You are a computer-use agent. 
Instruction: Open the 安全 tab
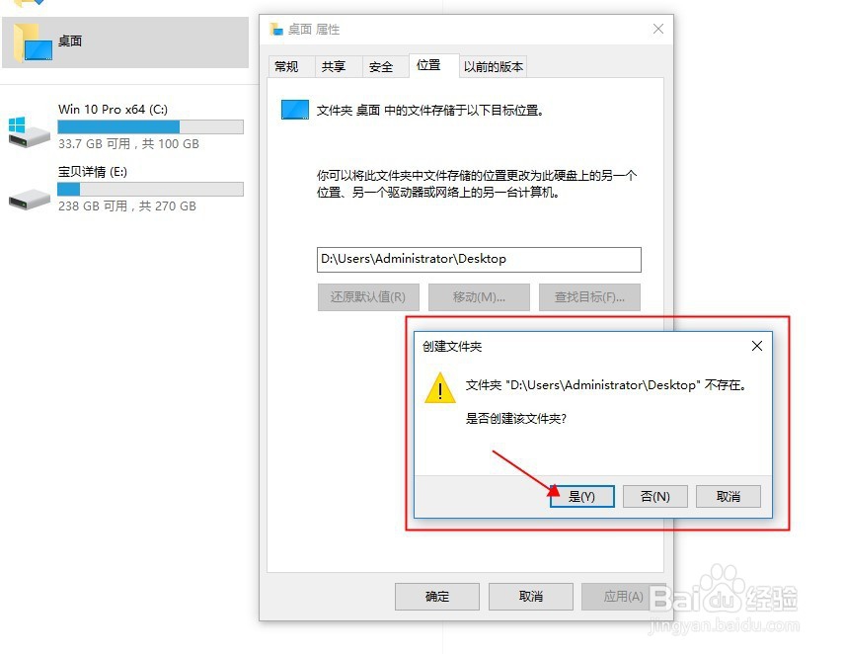click(x=380, y=67)
